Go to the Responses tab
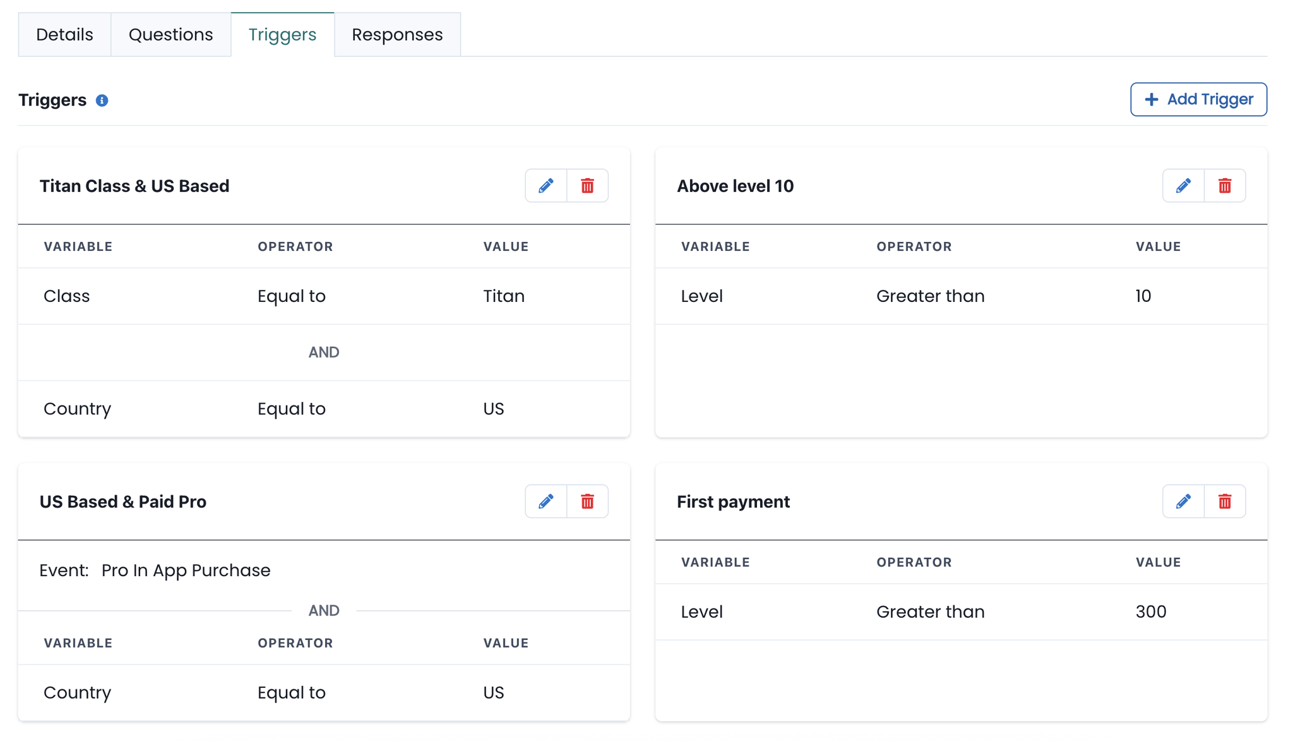Viewport: 1293px width, 741px height. click(397, 35)
